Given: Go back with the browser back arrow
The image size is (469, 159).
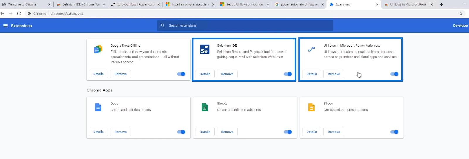Looking at the screenshot, I should 3,13.
